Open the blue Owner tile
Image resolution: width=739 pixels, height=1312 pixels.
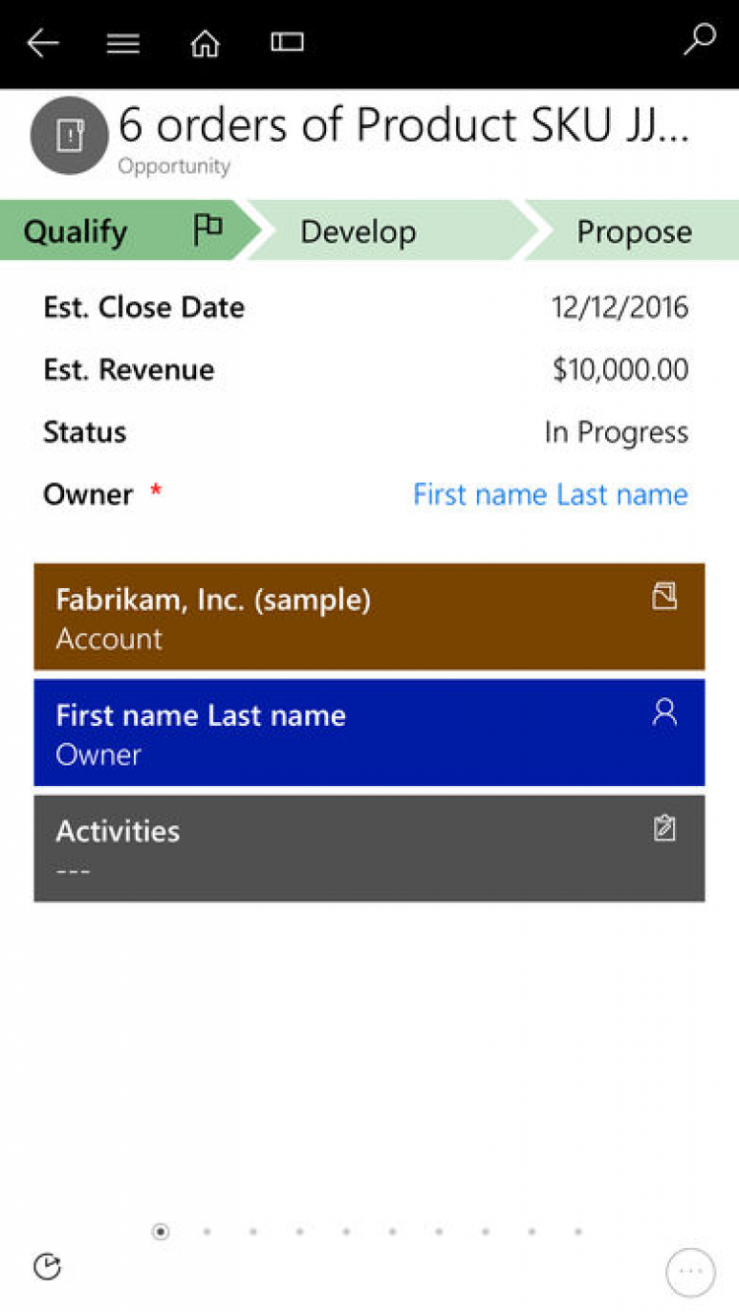pyautogui.click(x=369, y=734)
